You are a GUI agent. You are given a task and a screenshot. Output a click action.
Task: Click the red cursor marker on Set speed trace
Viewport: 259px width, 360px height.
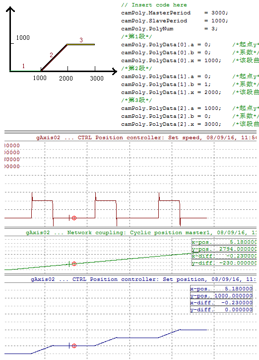click(74, 218)
